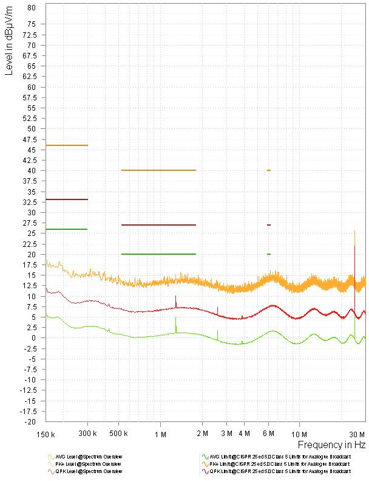This screenshot has height=481, width=369.
Task: Click the QPK Limit CISPR legend icon
Action: point(205,471)
